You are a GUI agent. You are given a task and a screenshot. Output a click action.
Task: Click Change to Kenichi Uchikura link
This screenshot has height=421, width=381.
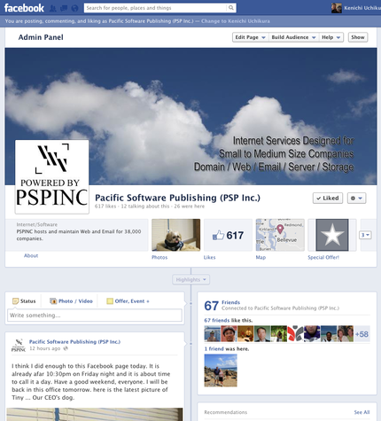pyautogui.click(x=236, y=21)
